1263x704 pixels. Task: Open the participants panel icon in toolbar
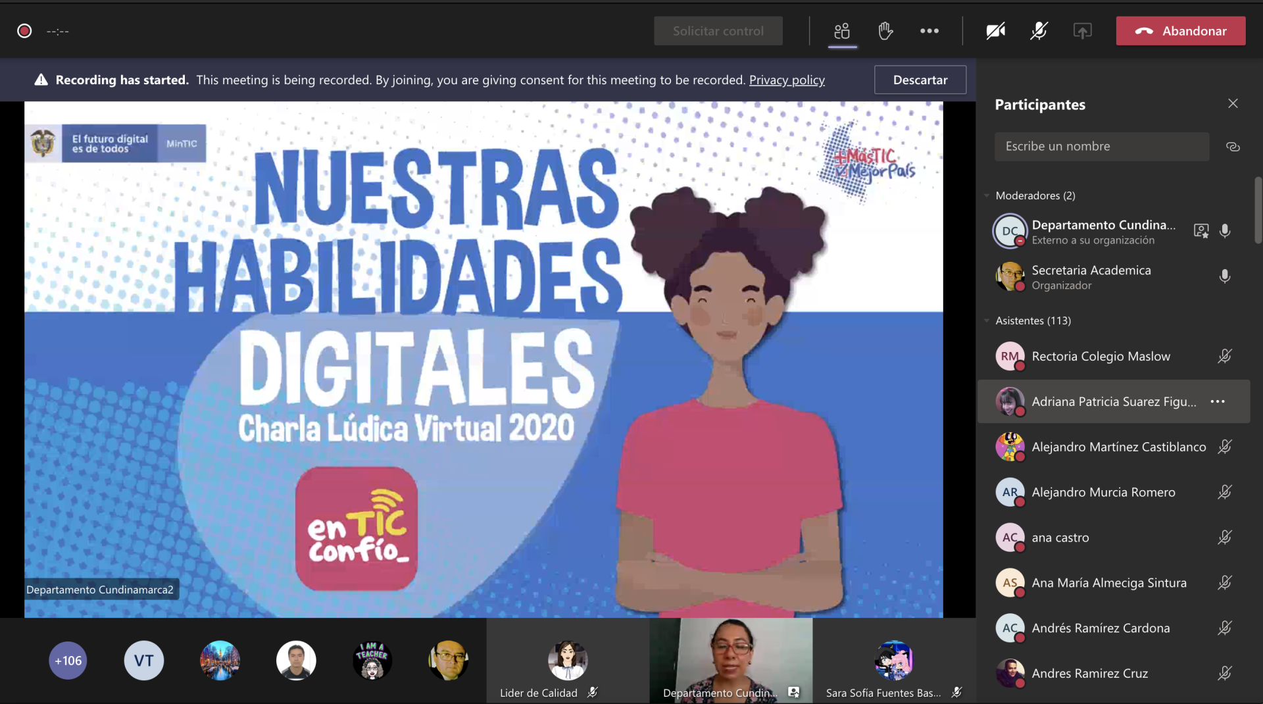[x=842, y=31]
